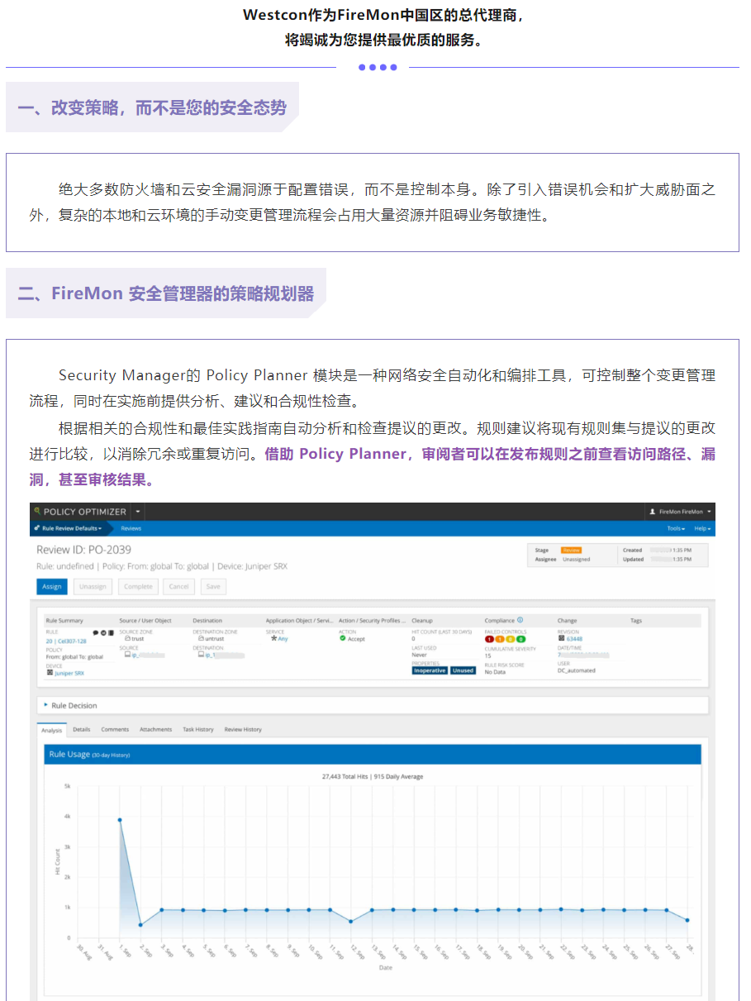Click the Unassigned assignee value
This screenshot has height=1001, width=751.
(577, 560)
